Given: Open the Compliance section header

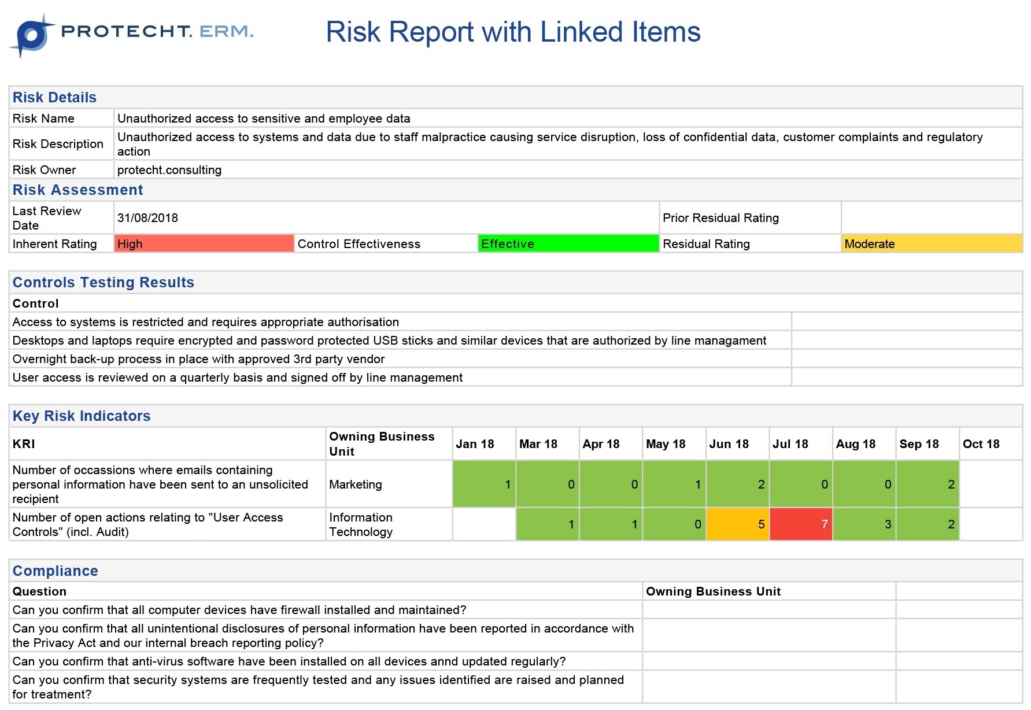Looking at the screenshot, I should tap(56, 571).
